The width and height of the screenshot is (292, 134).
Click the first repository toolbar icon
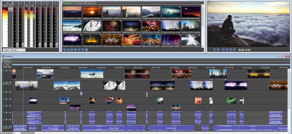(64, 50)
